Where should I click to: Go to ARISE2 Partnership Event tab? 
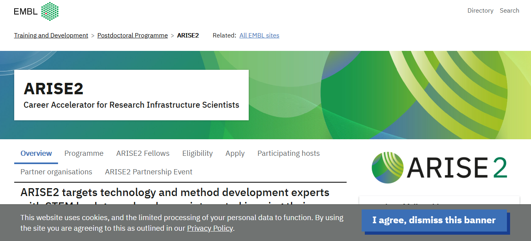pos(148,172)
